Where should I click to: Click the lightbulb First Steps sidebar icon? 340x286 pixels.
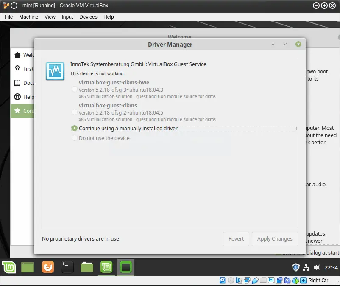pos(17,69)
